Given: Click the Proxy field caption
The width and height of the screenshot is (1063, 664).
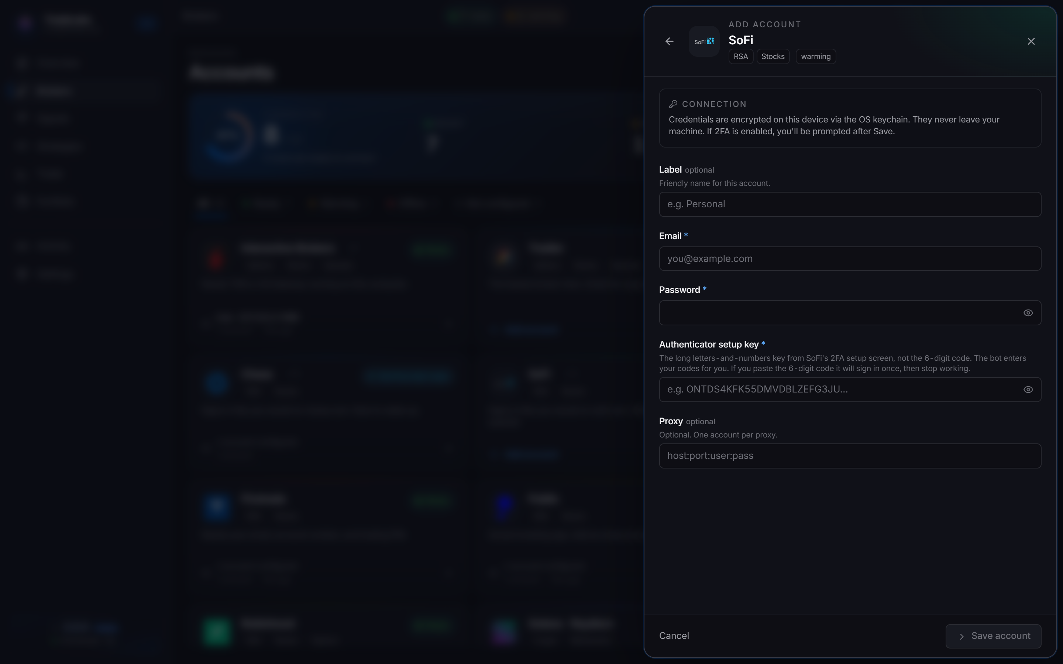Looking at the screenshot, I should click(671, 421).
